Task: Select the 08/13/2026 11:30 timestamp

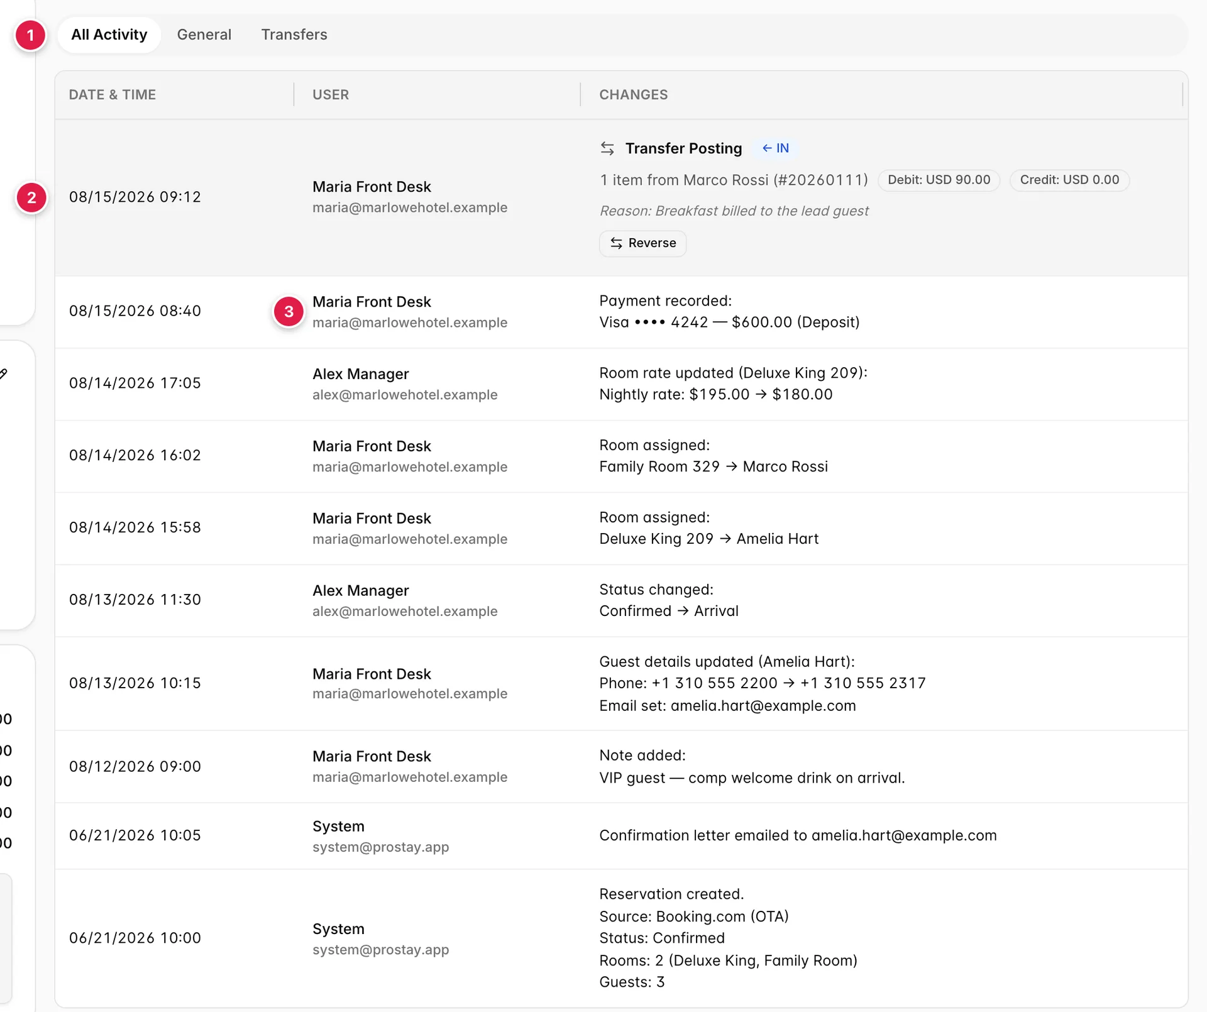Action: (x=135, y=600)
